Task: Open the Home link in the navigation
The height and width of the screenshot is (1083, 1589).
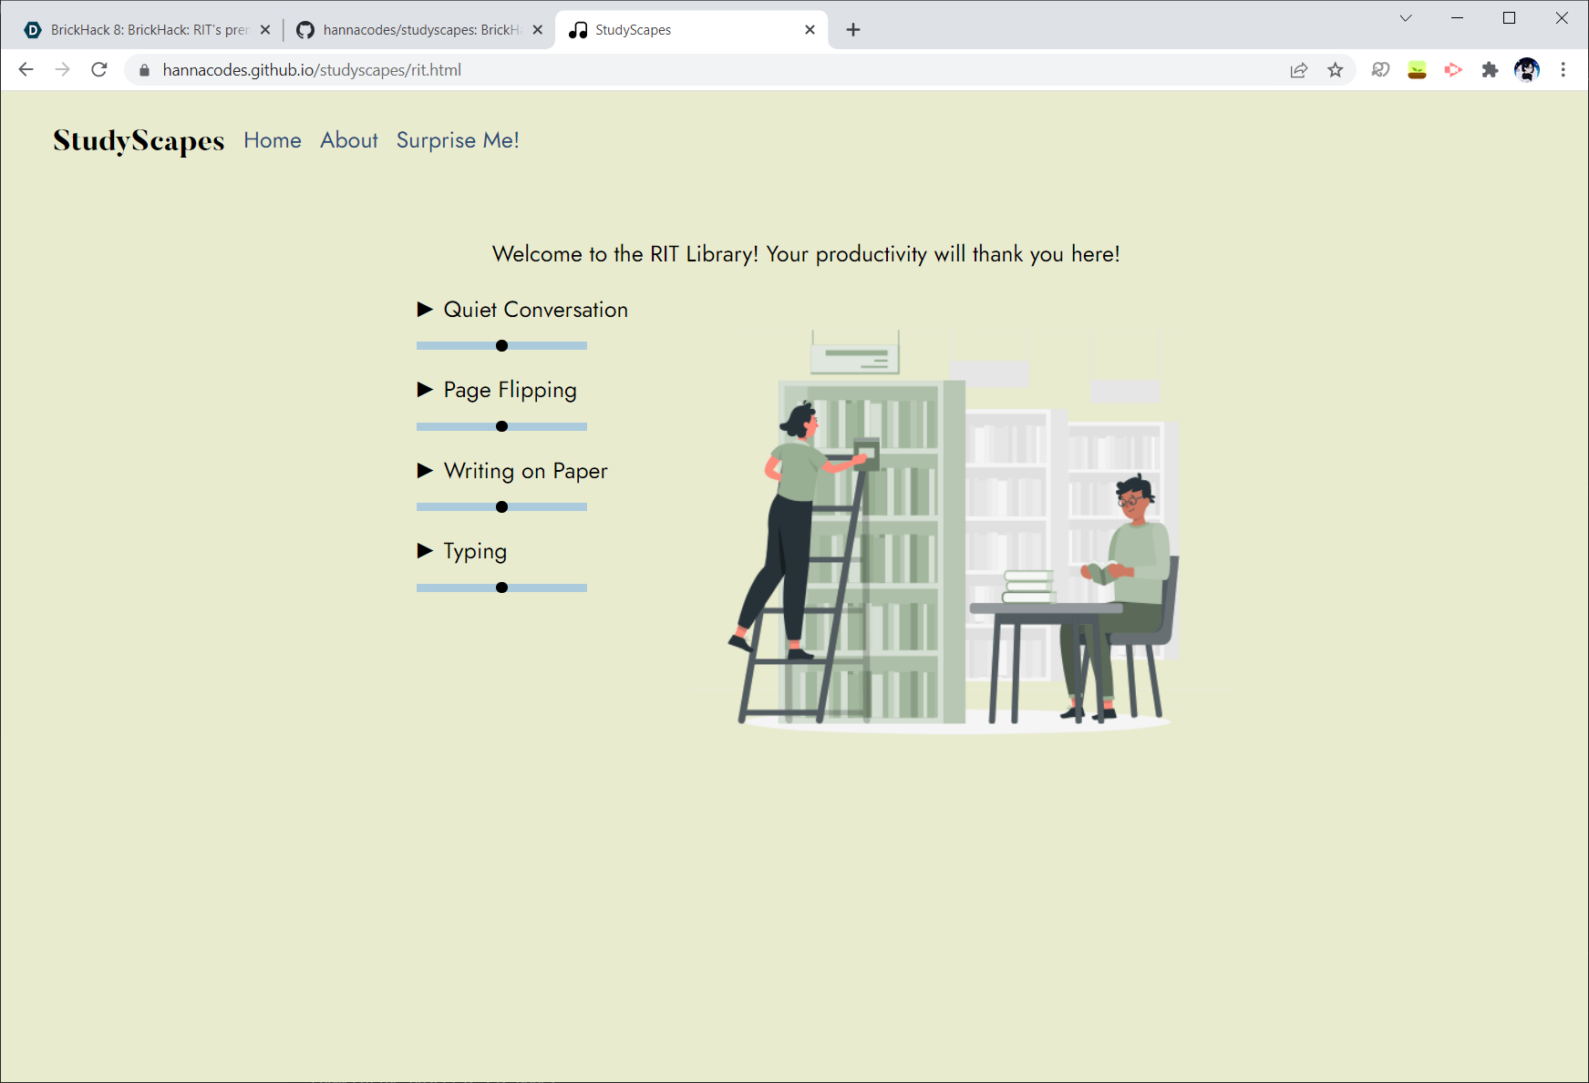Action: pyautogui.click(x=273, y=140)
